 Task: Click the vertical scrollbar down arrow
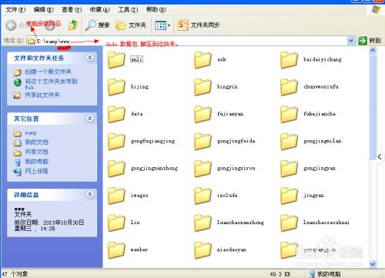373,263
